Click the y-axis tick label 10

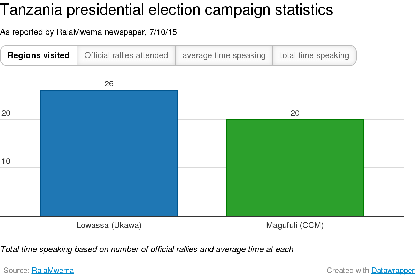point(6,161)
